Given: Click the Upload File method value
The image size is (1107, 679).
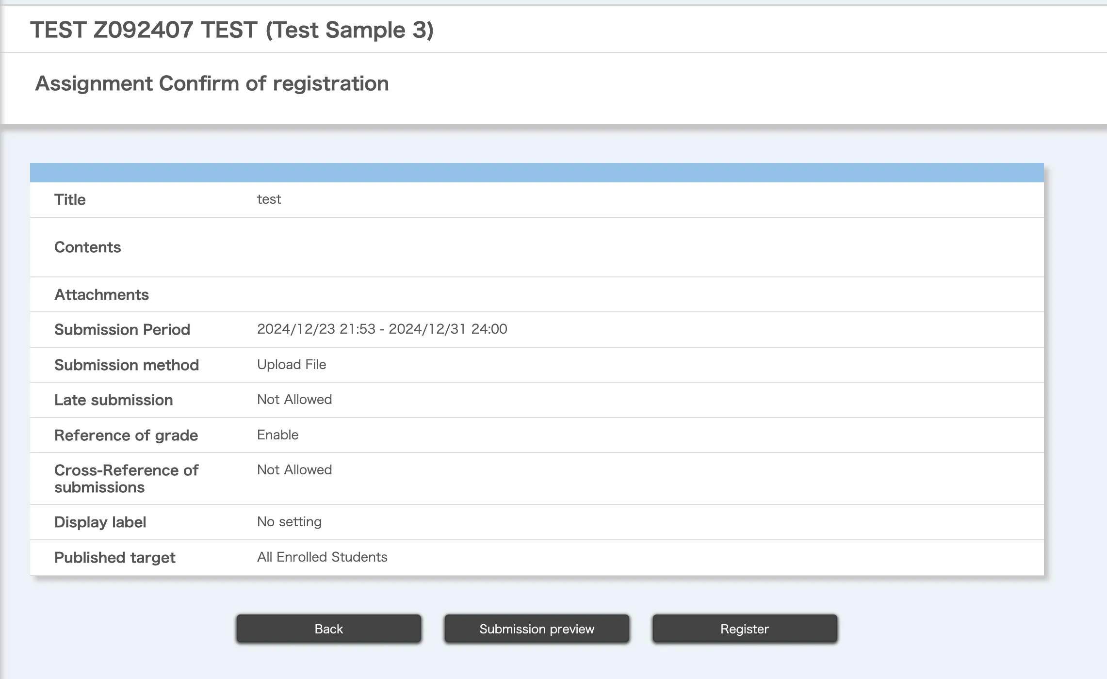Looking at the screenshot, I should tap(291, 365).
